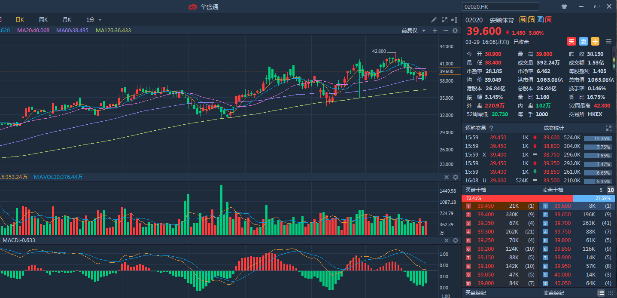Open the 前复权 adjustment dropdown
Screen dimensions: 617x298
413,31
